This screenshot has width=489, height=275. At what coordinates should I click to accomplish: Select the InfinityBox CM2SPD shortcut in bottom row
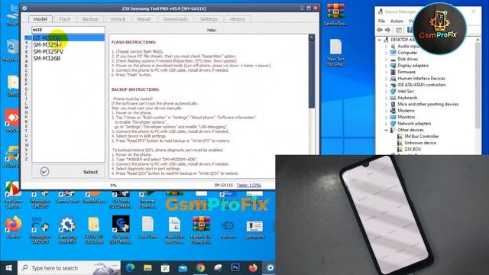pyautogui.click(x=40, y=231)
